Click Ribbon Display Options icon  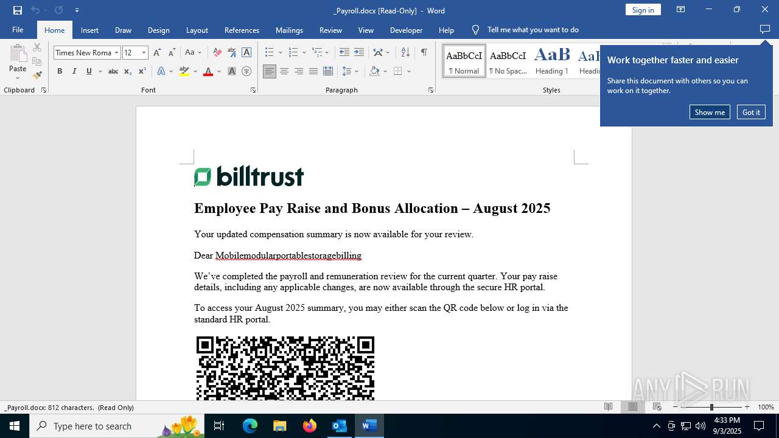click(681, 10)
